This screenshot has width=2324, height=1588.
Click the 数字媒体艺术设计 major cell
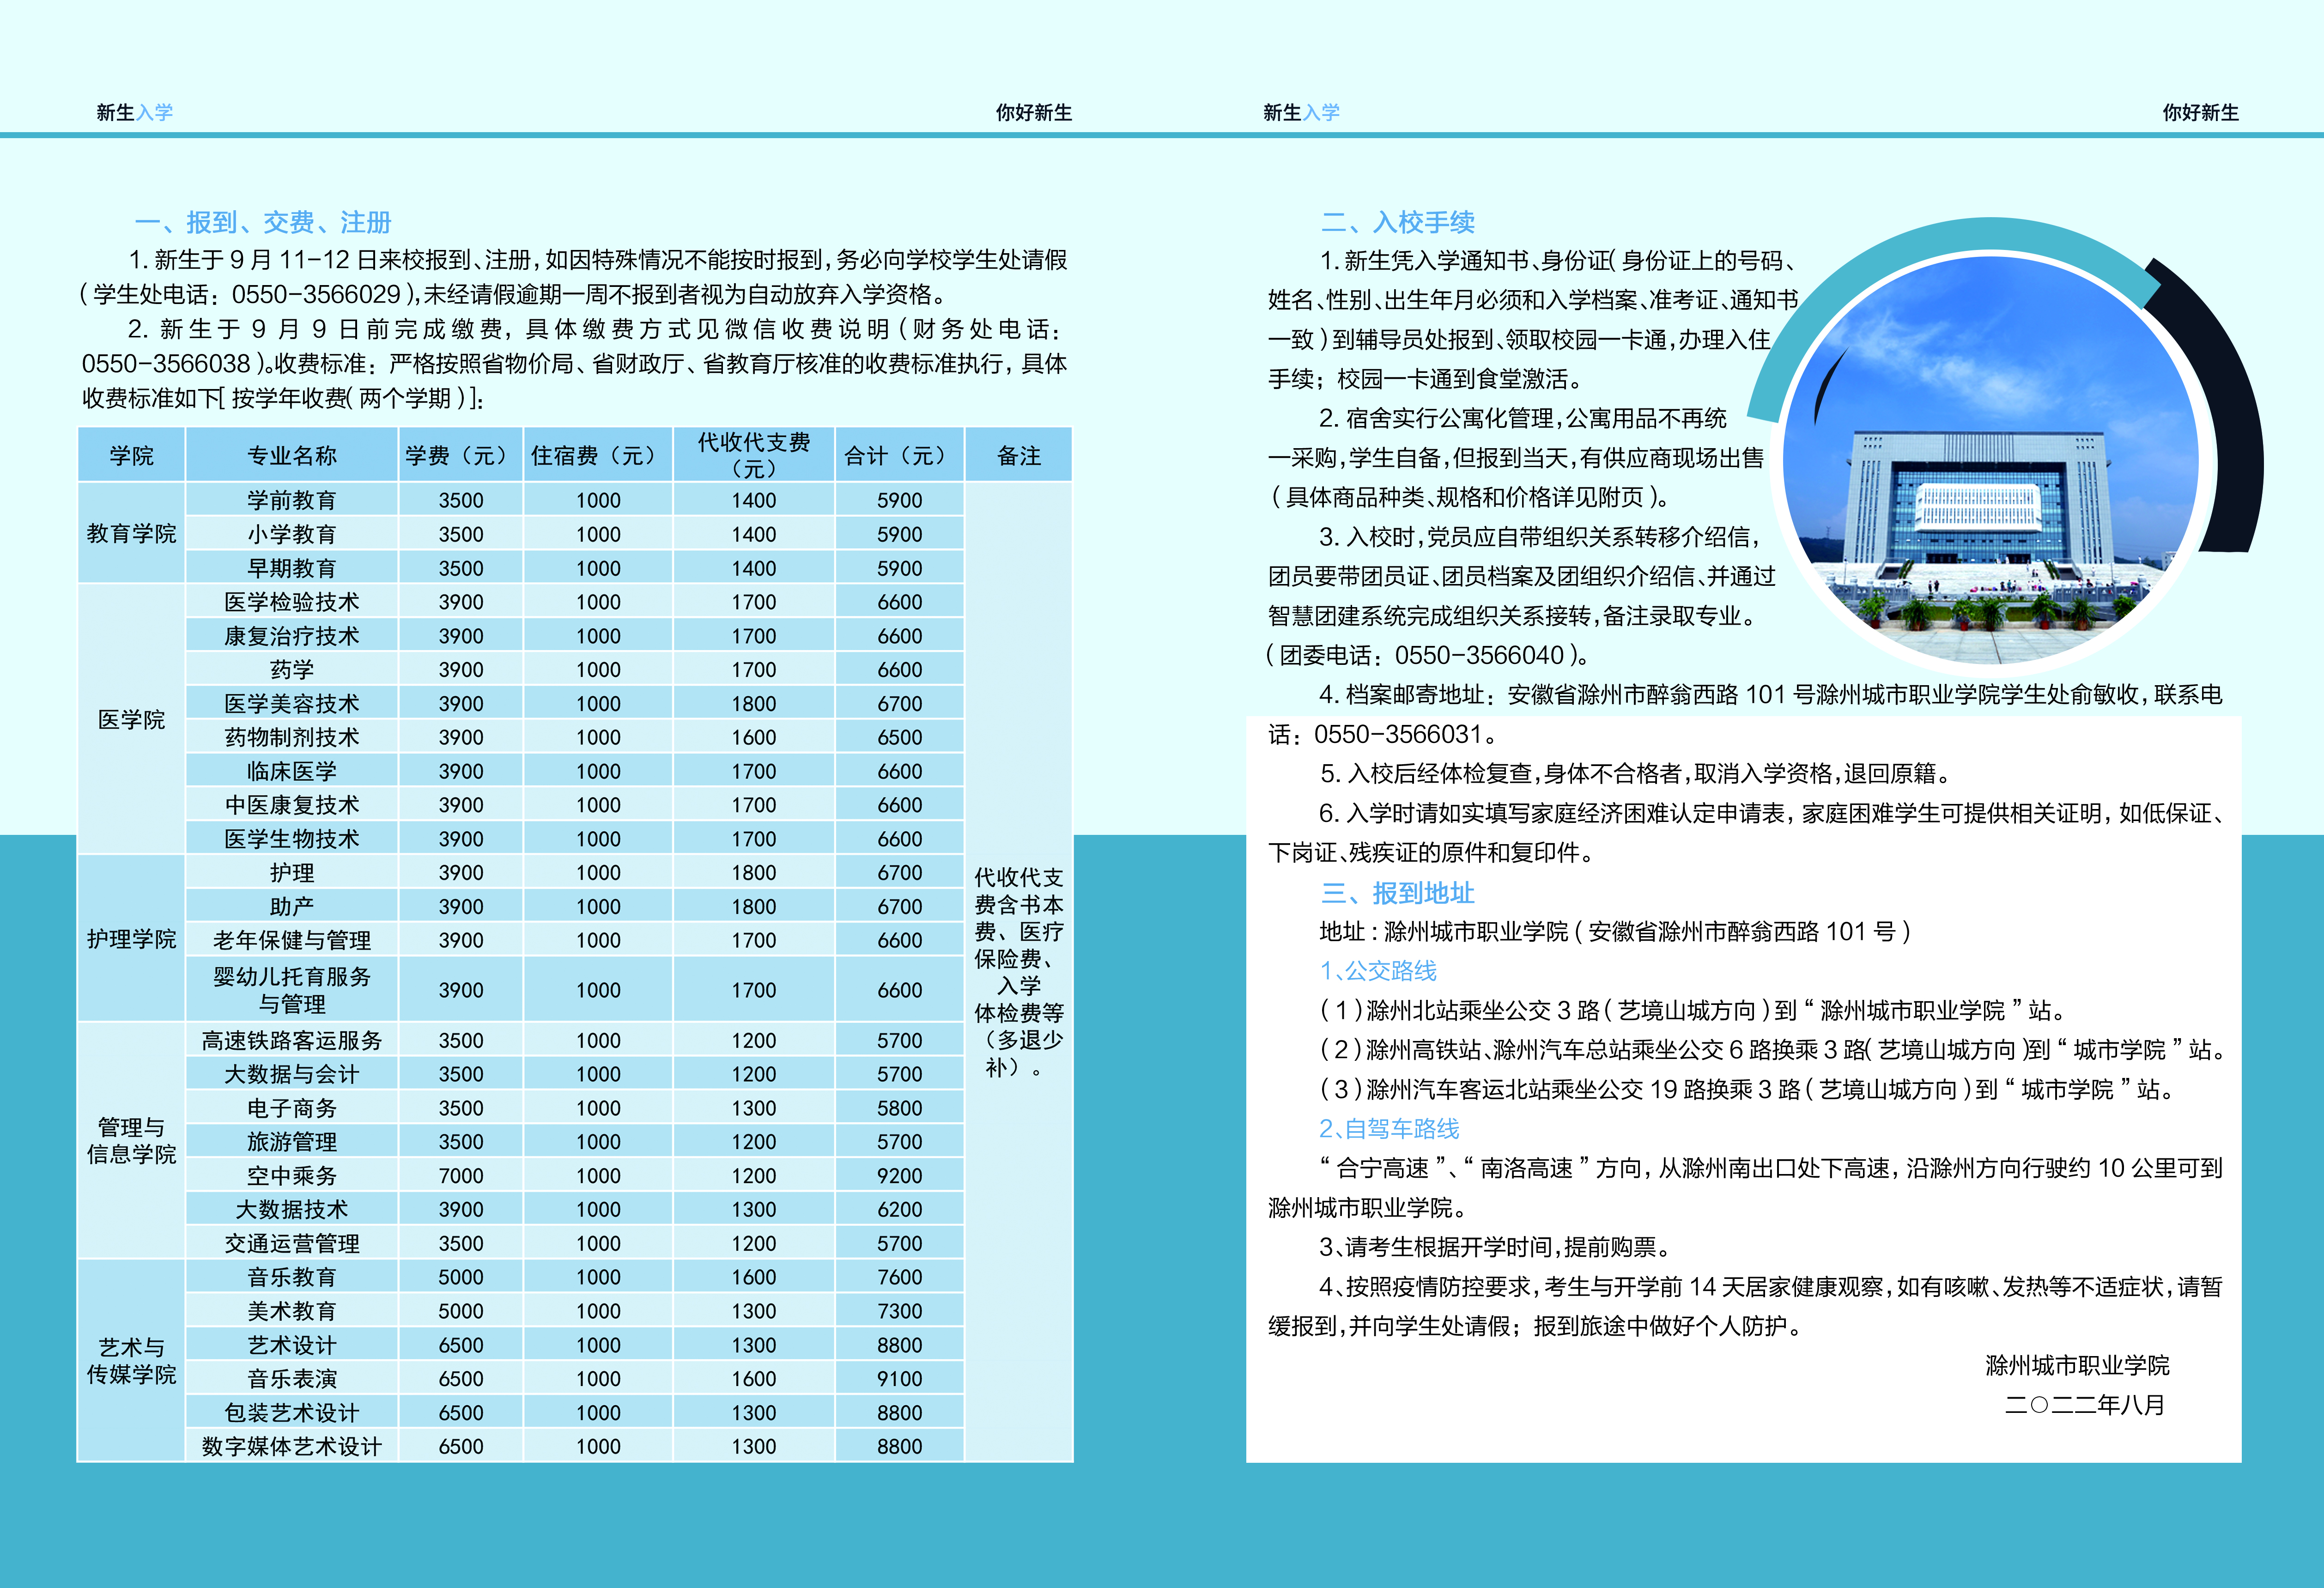[x=292, y=1446]
